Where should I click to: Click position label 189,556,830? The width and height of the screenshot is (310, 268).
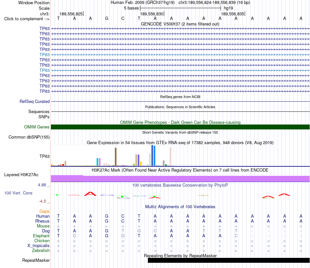pyautogui.click(x=152, y=14)
